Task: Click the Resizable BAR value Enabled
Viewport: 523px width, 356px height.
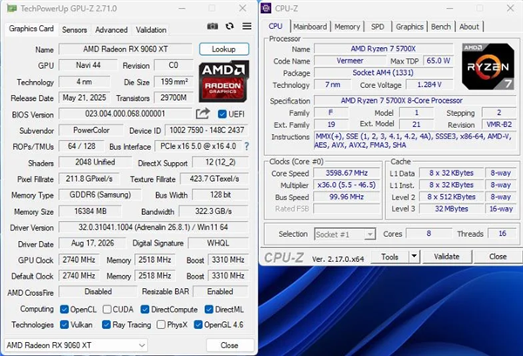Action: [221, 292]
